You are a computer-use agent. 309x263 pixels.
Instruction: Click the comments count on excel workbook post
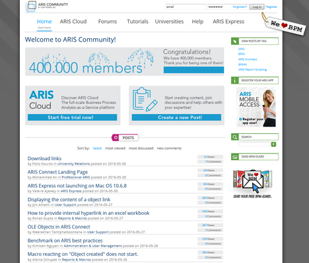(210, 216)
